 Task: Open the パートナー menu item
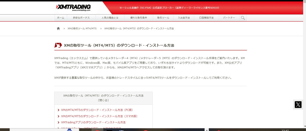point(229,18)
